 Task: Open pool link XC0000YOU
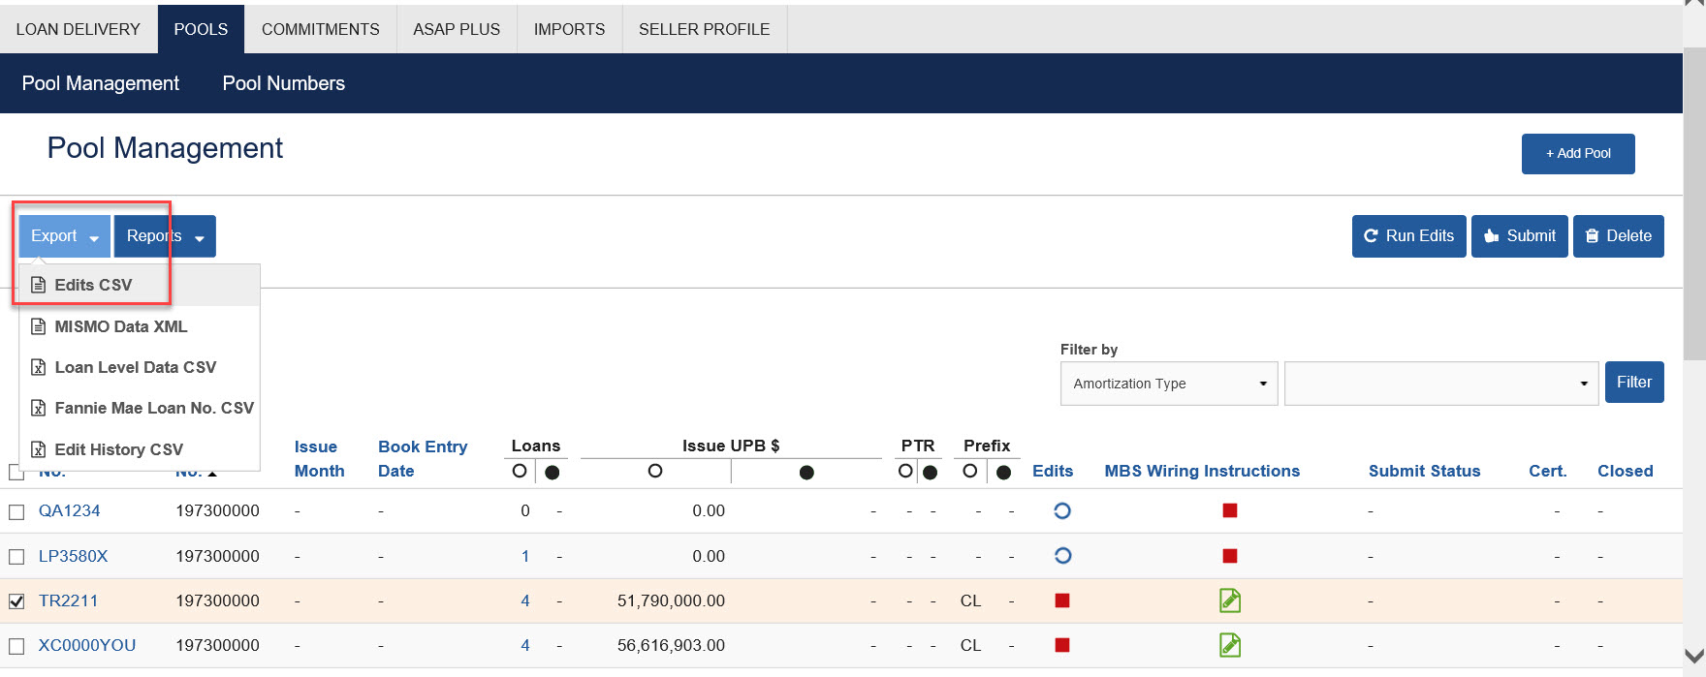(x=87, y=645)
